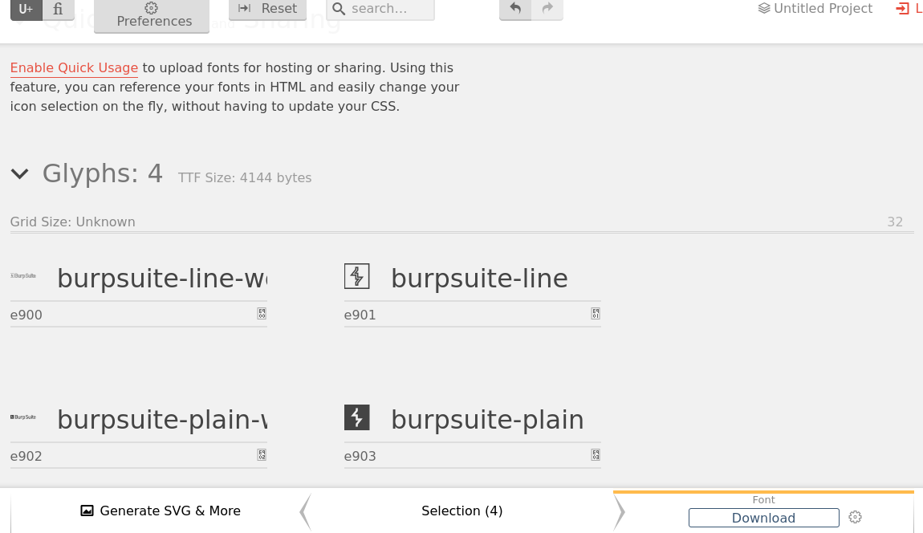The height and width of the screenshot is (533, 923).
Task: Edit the burpsuite-line name field
Action: coord(496,278)
